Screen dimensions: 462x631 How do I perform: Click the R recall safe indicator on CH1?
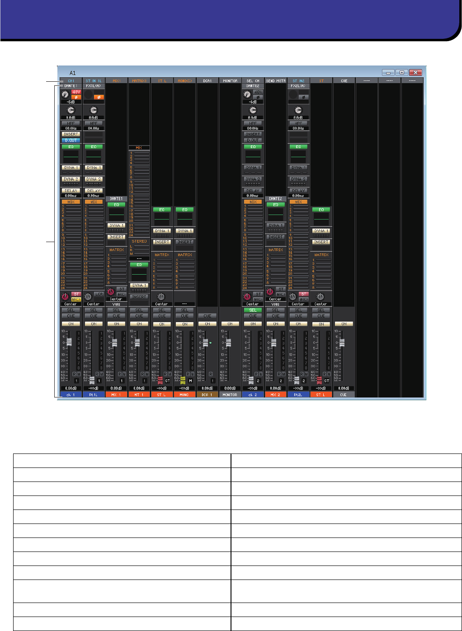[74, 374]
